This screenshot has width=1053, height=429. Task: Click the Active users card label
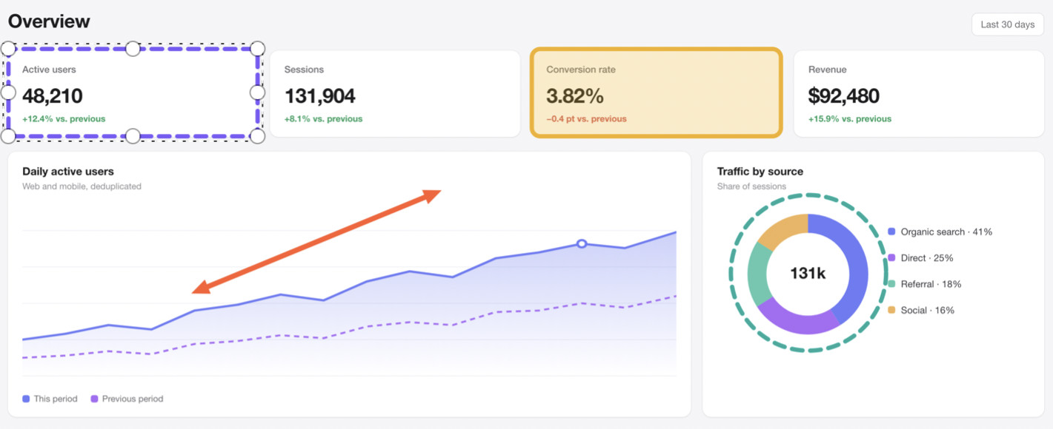[x=49, y=70]
